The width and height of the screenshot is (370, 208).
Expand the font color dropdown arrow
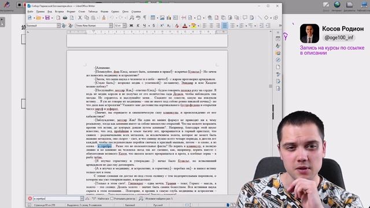click(189, 25)
